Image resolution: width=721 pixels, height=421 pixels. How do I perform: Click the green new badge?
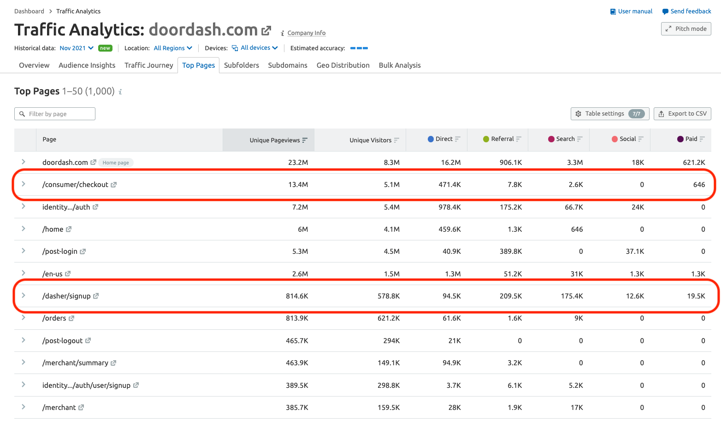tap(105, 48)
